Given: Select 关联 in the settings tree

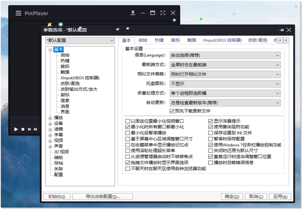Looking at the screenshot, I should click(59, 169).
